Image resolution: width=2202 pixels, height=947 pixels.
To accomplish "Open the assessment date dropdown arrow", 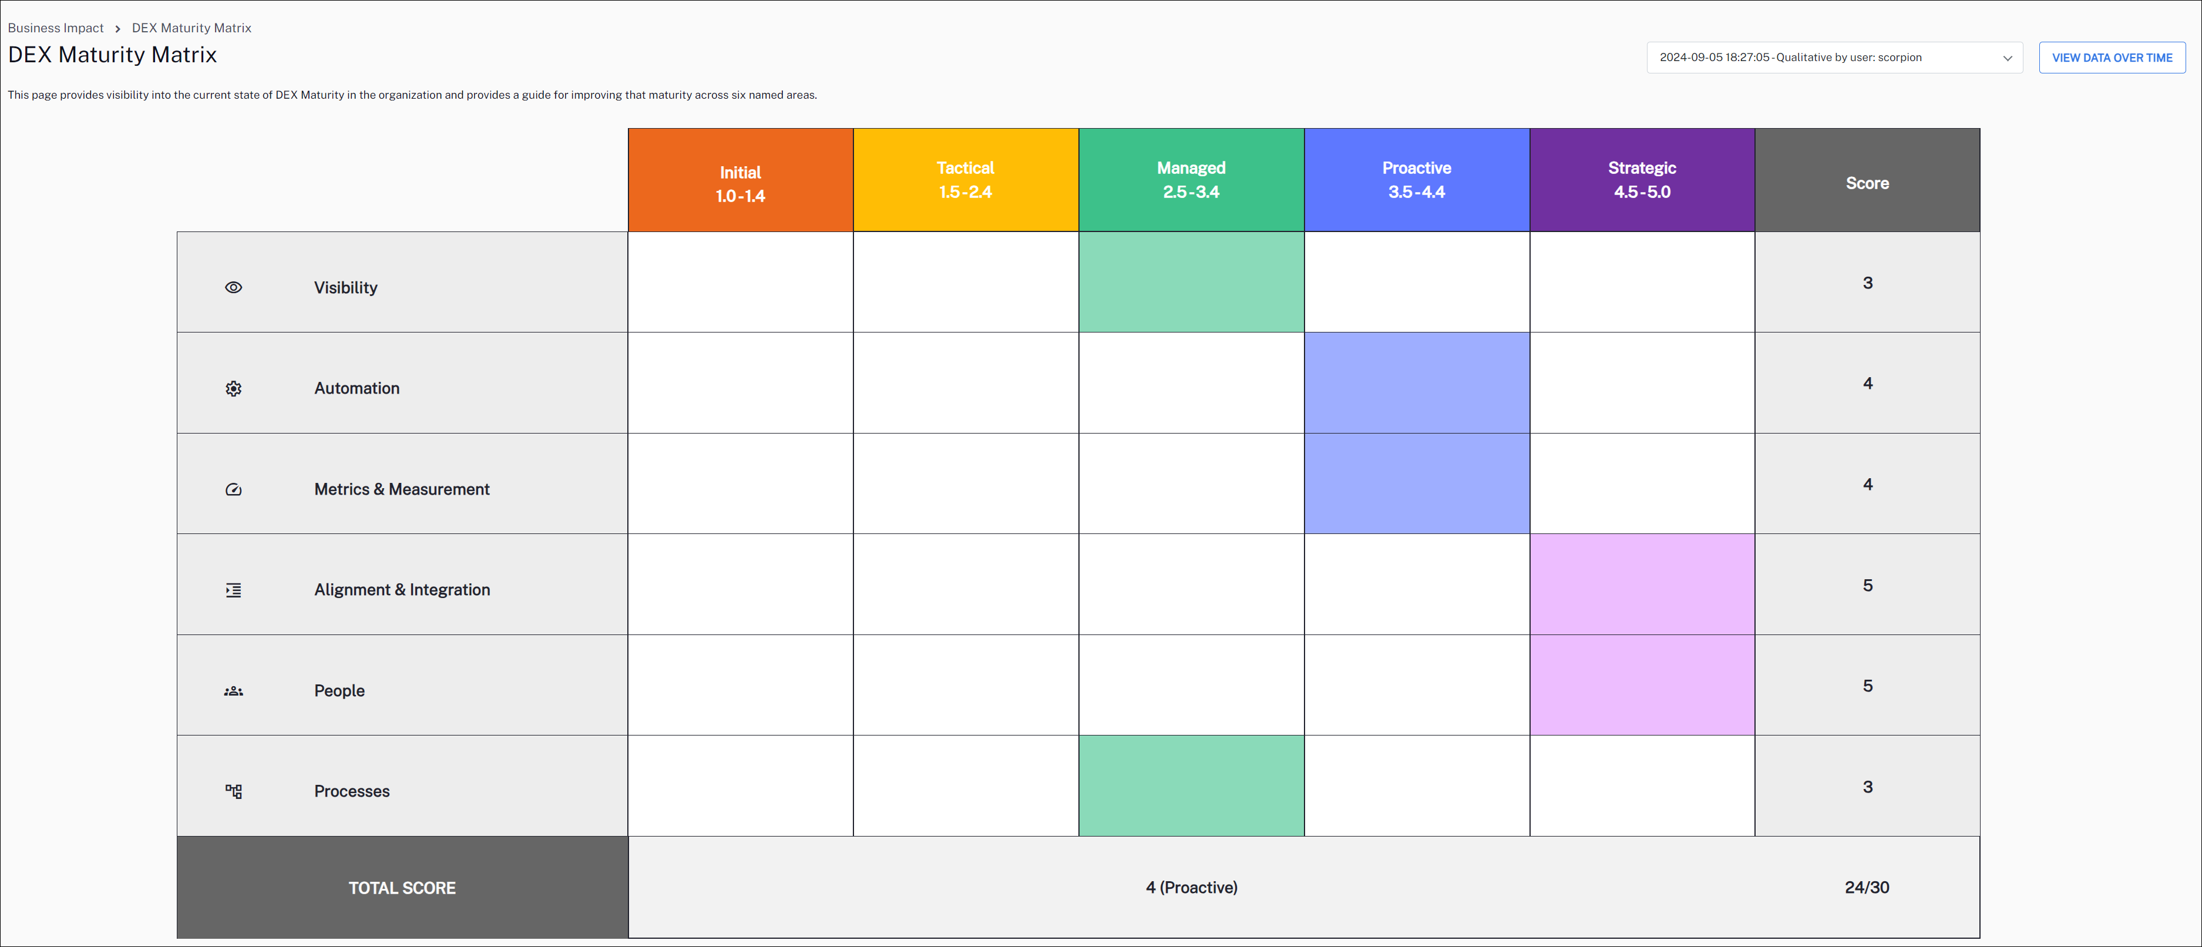I will (x=2007, y=58).
